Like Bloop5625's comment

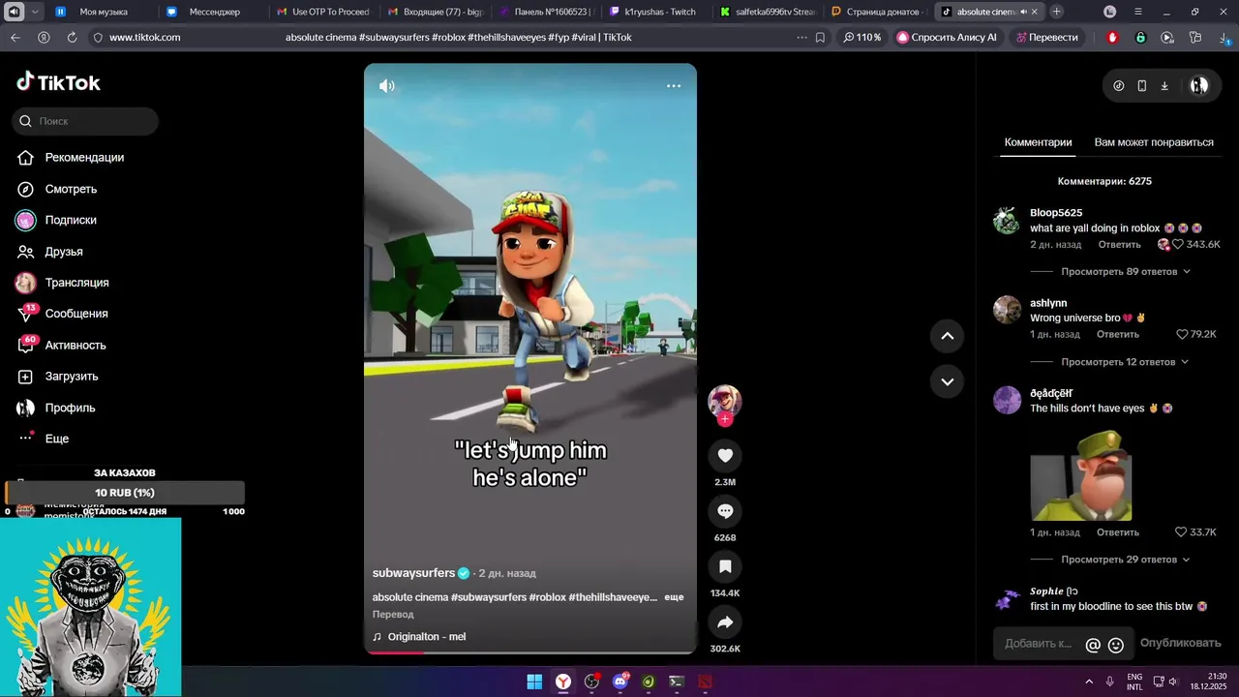pos(1178,245)
